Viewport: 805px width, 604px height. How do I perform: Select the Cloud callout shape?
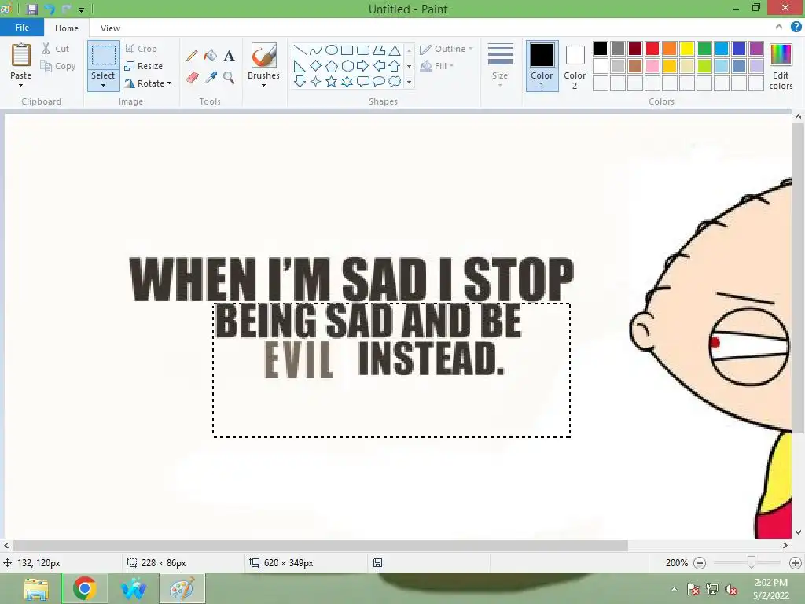(x=395, y=81)
